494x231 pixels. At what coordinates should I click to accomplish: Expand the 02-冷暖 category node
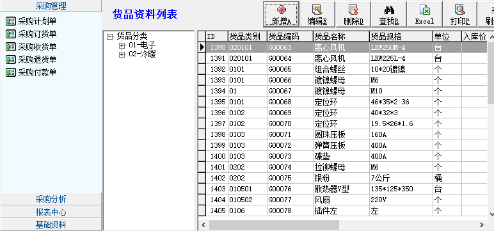pos(122,55)
